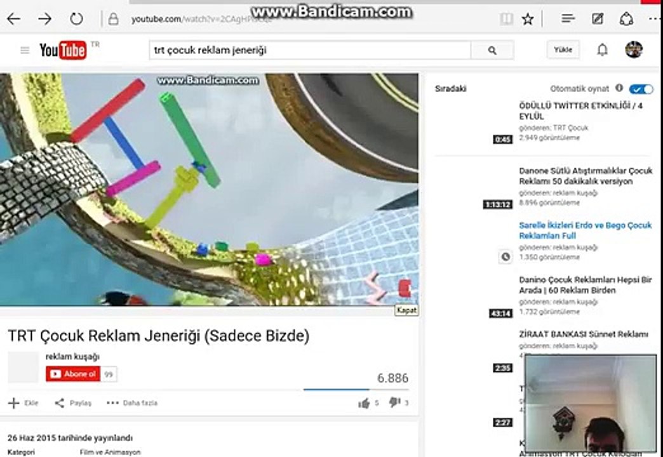Open Make a Web Note pen icon
Viewport: 663px width, 457px height.
click(x=598, y=18)
